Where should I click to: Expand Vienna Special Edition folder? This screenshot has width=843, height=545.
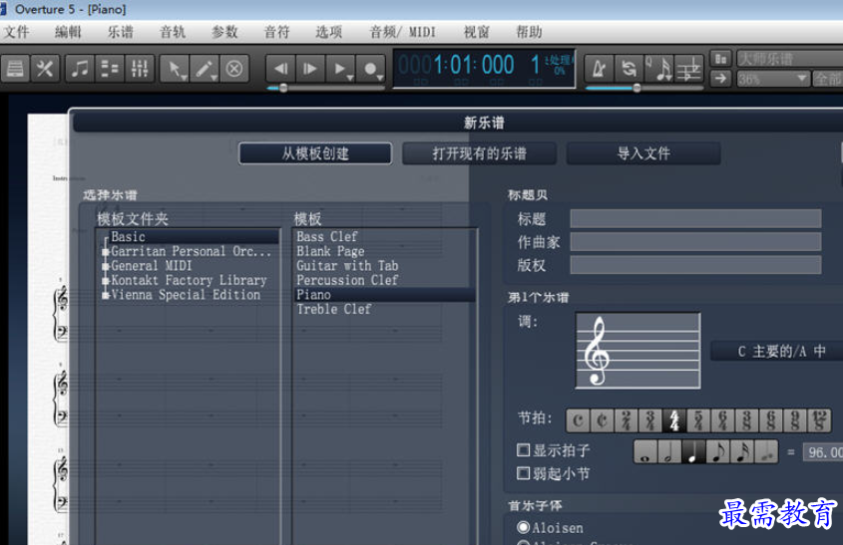106,295
